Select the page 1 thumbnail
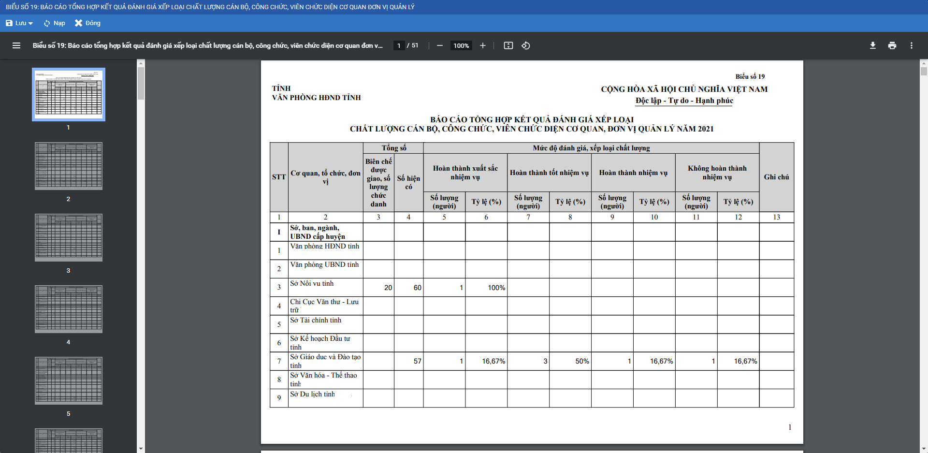Image resolution: width=928 pixels, height=453 pixels. coord(69,94)
